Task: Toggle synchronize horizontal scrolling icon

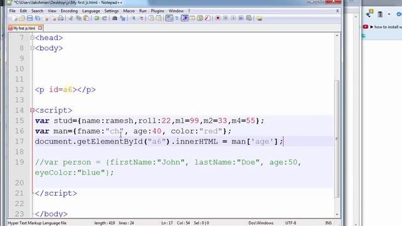Action: click(159, 18)
